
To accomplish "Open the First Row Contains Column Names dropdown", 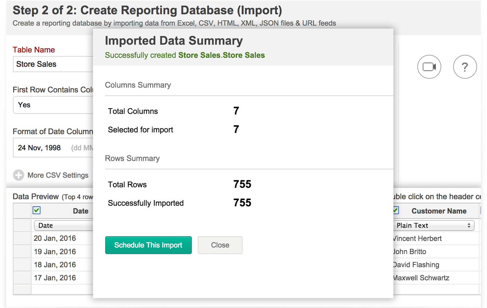I will click(x=53, y=105).
